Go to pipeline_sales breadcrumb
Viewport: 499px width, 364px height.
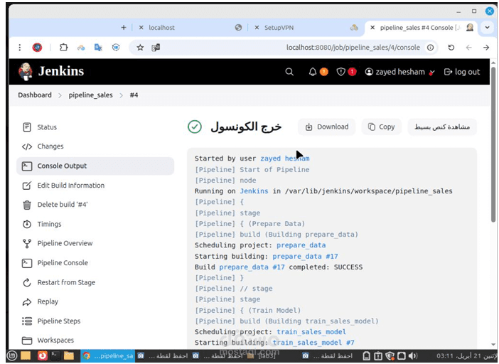[x=91, y=95]
